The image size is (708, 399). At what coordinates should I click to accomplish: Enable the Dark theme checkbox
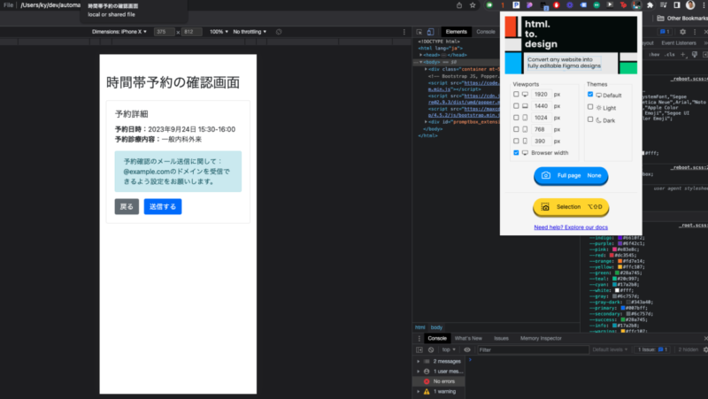click(590, 119)
